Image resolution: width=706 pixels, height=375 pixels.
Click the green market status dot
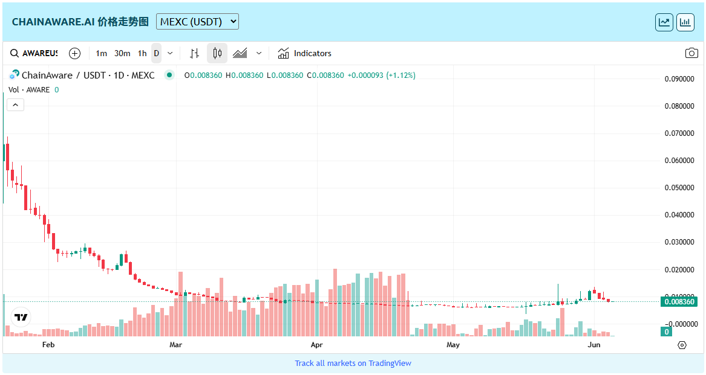click(169, 75)
